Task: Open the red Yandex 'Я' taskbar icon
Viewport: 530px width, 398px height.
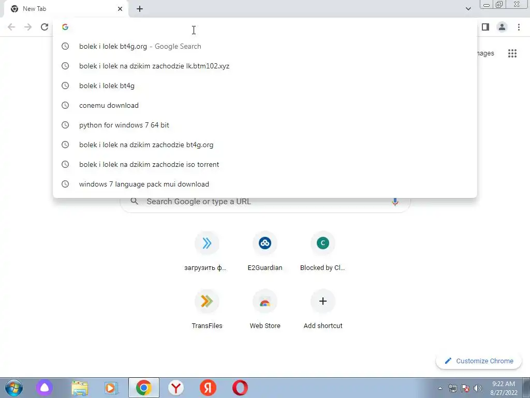Action: pos(208,388)
